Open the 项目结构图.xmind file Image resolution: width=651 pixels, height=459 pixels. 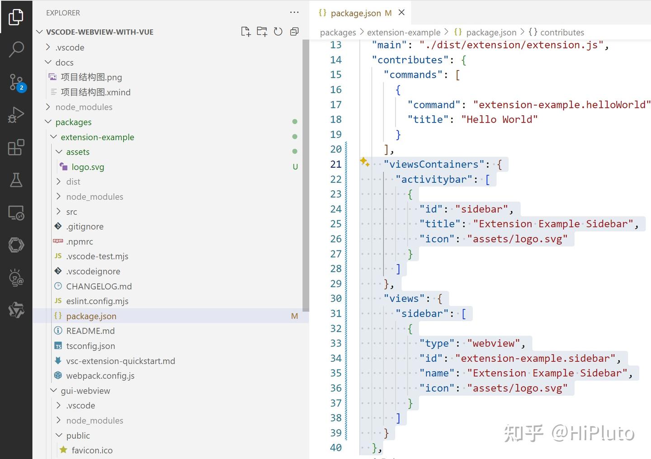coord(95,92)
